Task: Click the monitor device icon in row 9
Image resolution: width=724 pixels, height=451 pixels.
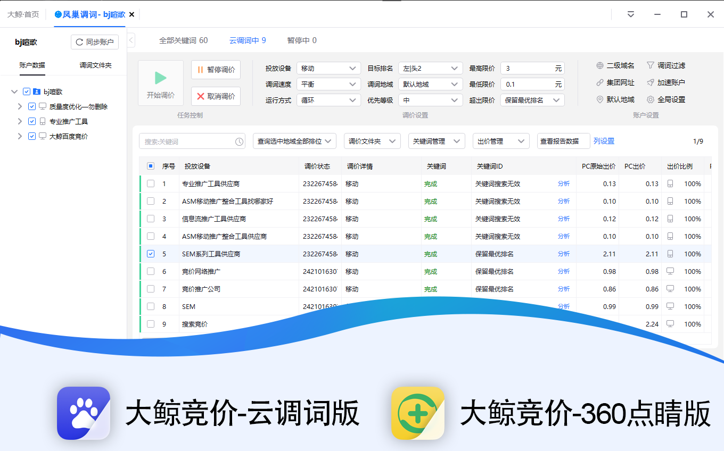Action: point(670,324)
